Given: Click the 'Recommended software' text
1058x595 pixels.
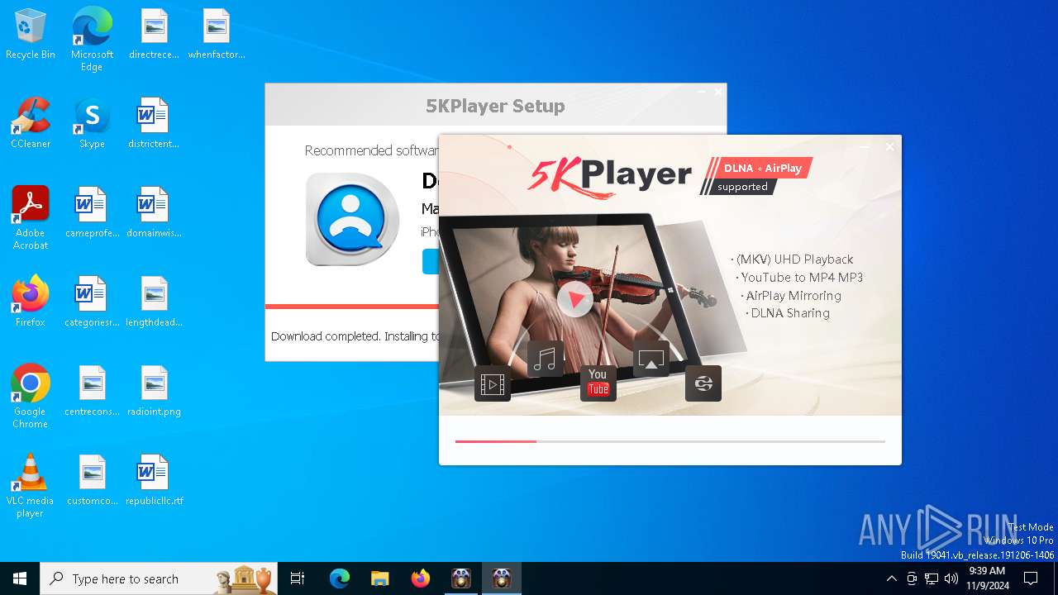Looking at the screenshot, I should point(371,150).
